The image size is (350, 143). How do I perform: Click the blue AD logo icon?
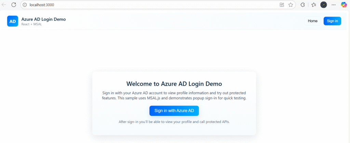tap(13, 21)
